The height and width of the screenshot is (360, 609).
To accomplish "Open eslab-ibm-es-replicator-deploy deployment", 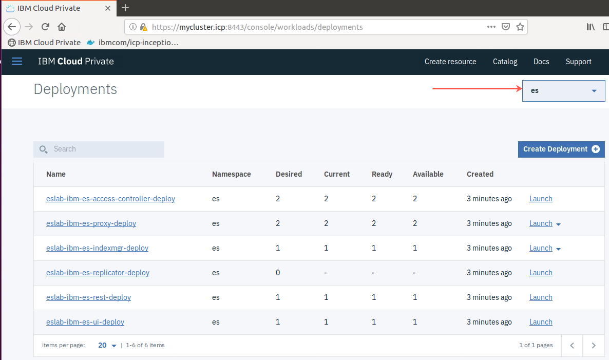I will pos(98,273).
